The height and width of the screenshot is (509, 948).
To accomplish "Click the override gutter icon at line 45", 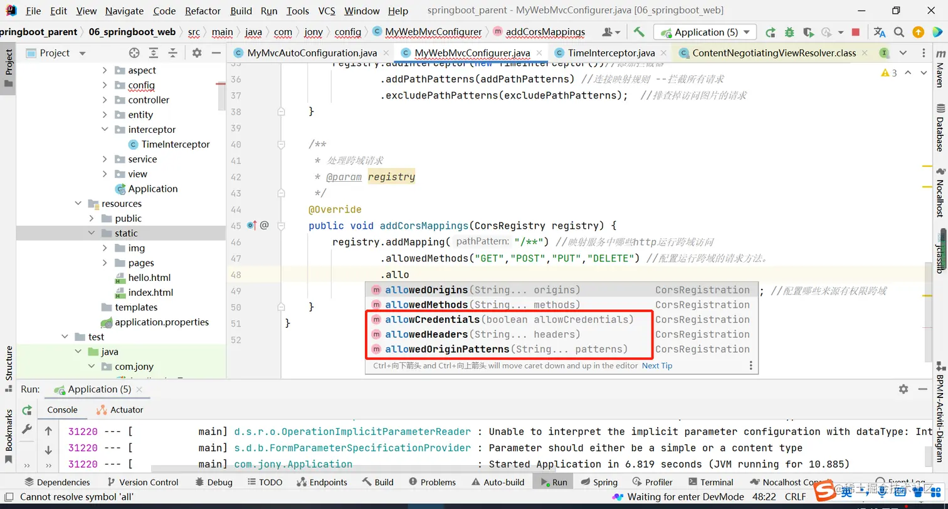I will 252,225.
